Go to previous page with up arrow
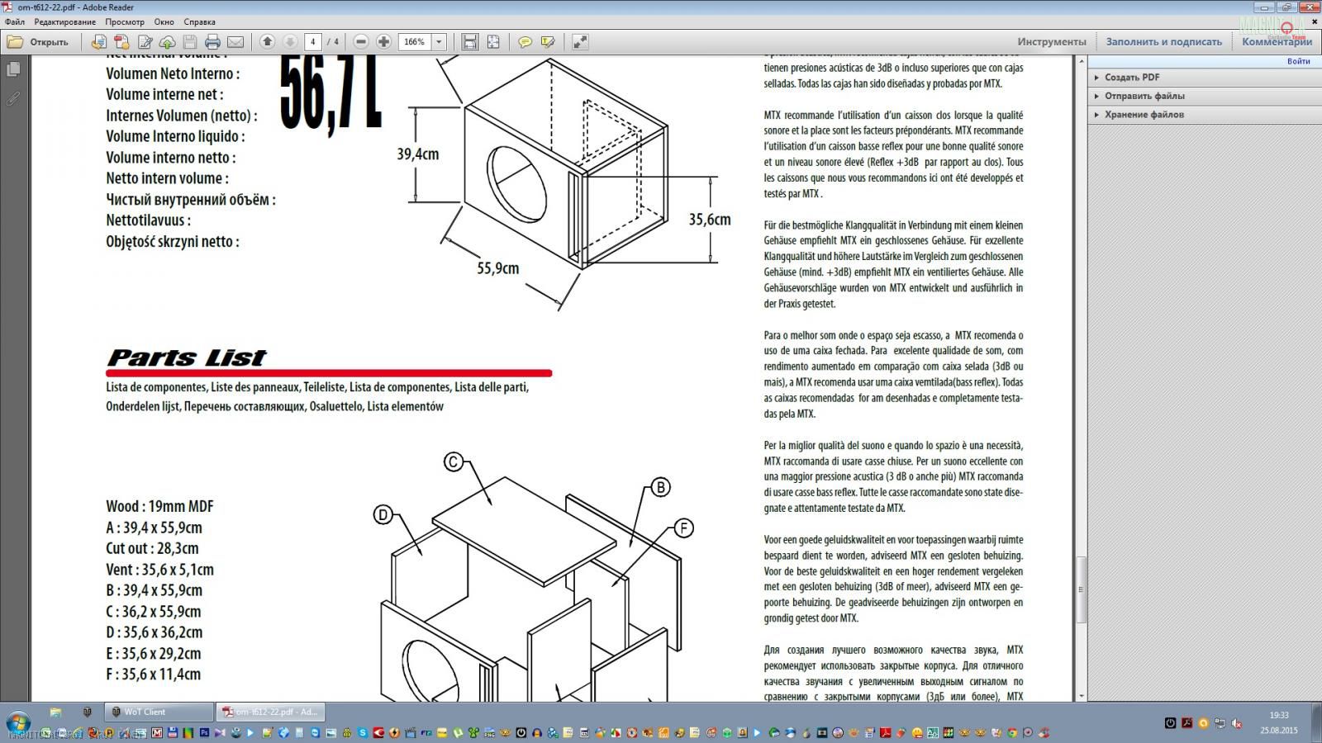 267,41
